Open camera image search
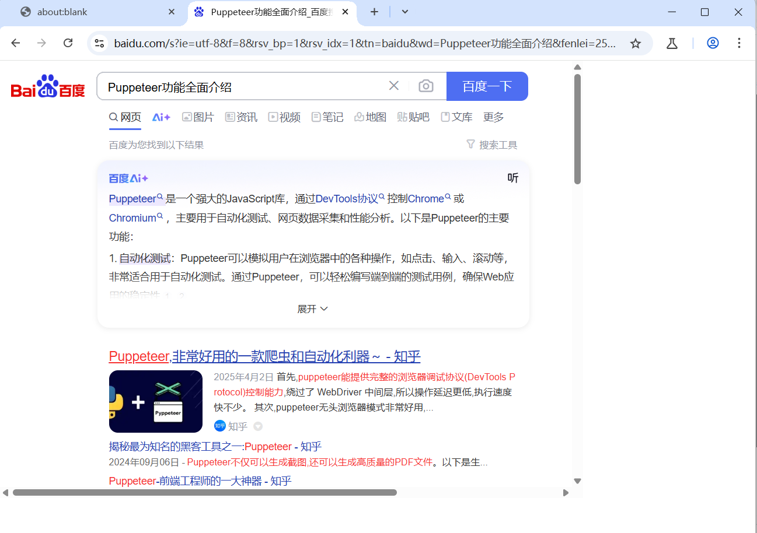Image resolution: width=757 pixels, height=533 pixels. pos(426,86)
